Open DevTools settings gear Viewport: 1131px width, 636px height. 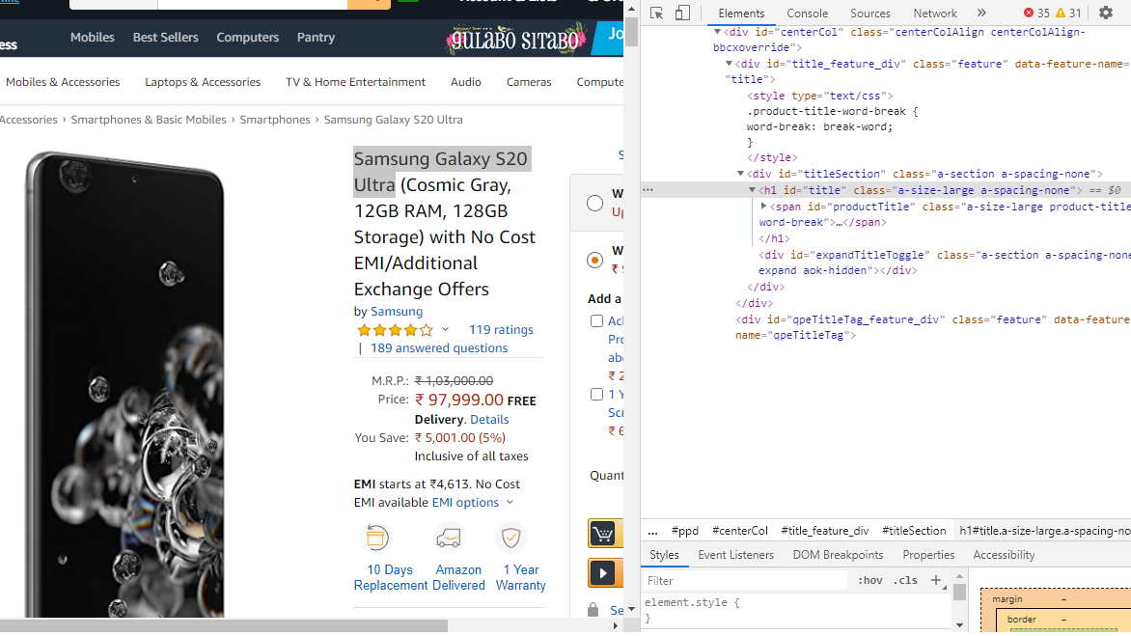1106,13
